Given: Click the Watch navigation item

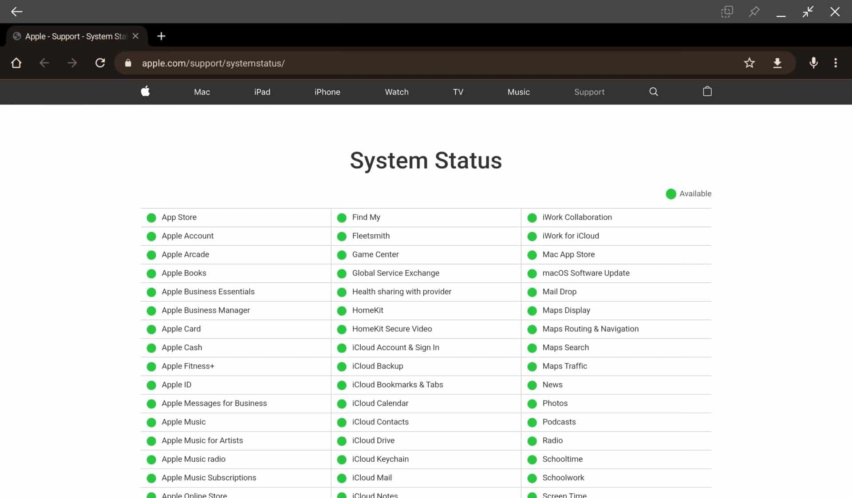Looking at the screenshot, I should [x=396, y=92].
